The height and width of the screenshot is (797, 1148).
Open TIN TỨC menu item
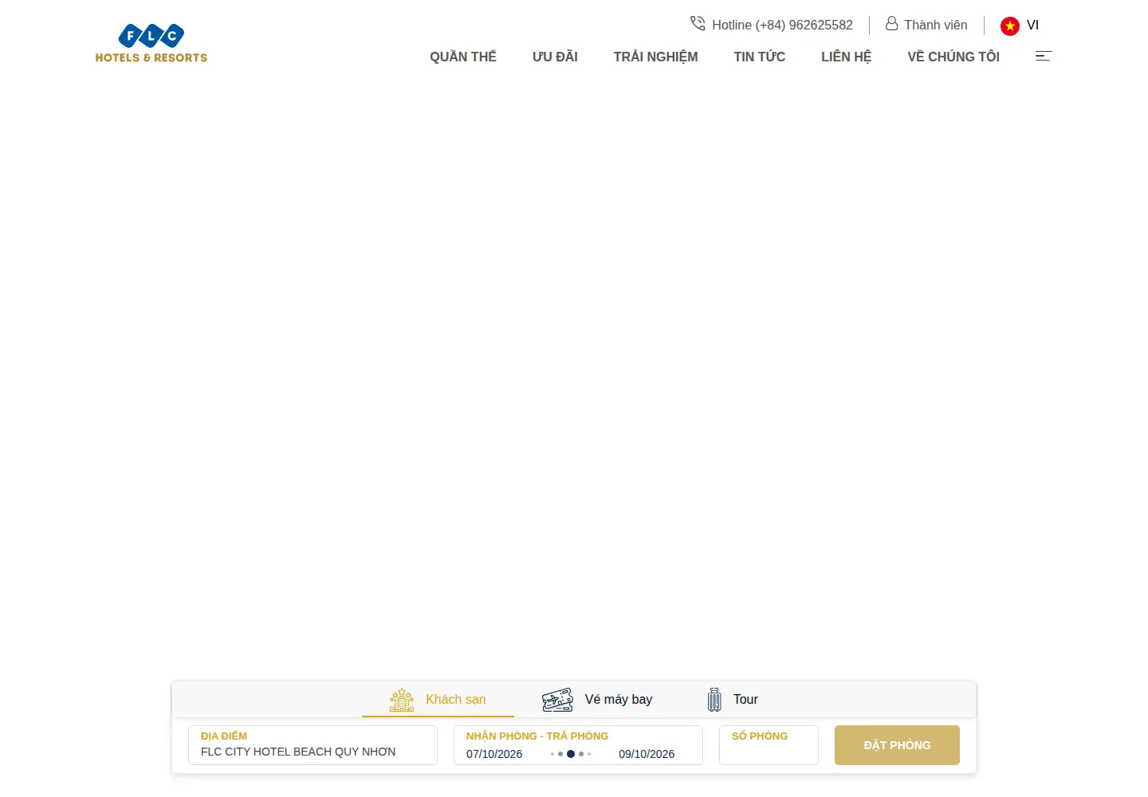(759, 57)
